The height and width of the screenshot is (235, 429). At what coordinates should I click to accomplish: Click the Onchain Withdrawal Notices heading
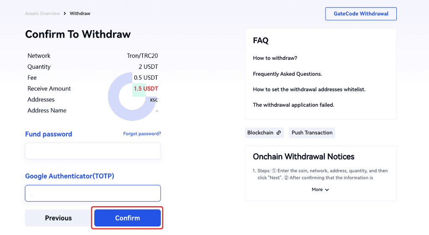303,157
